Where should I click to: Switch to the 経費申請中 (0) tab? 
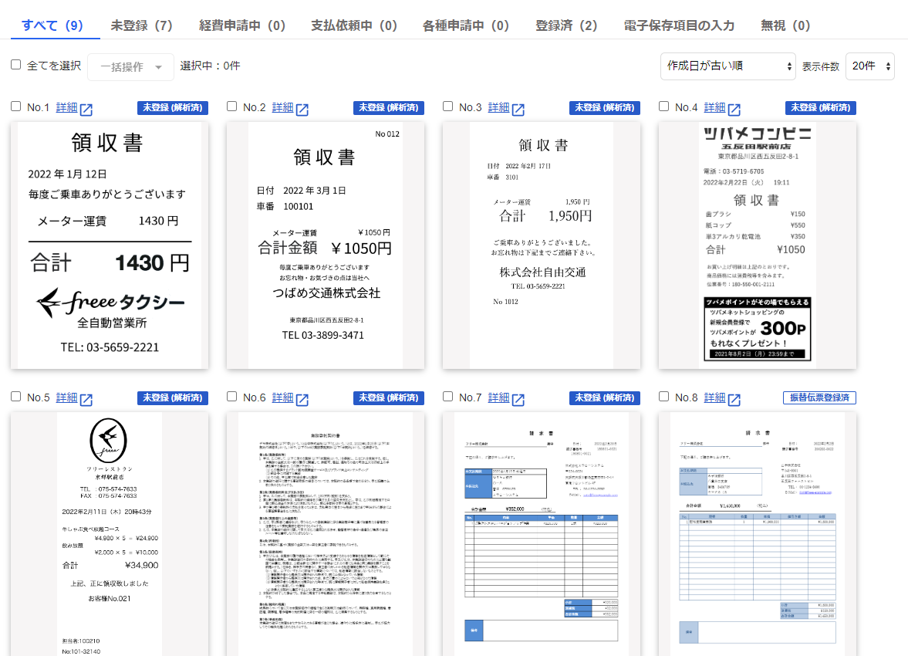click(x=242, y=25)
